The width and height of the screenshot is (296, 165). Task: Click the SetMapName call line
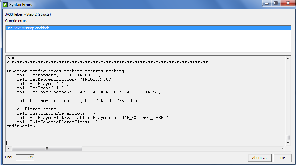tap(59, 75)
